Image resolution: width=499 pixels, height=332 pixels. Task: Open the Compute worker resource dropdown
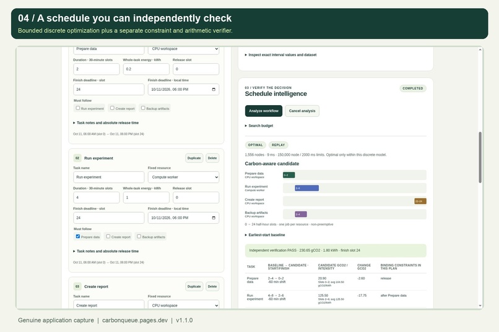[x=183, y=177]
